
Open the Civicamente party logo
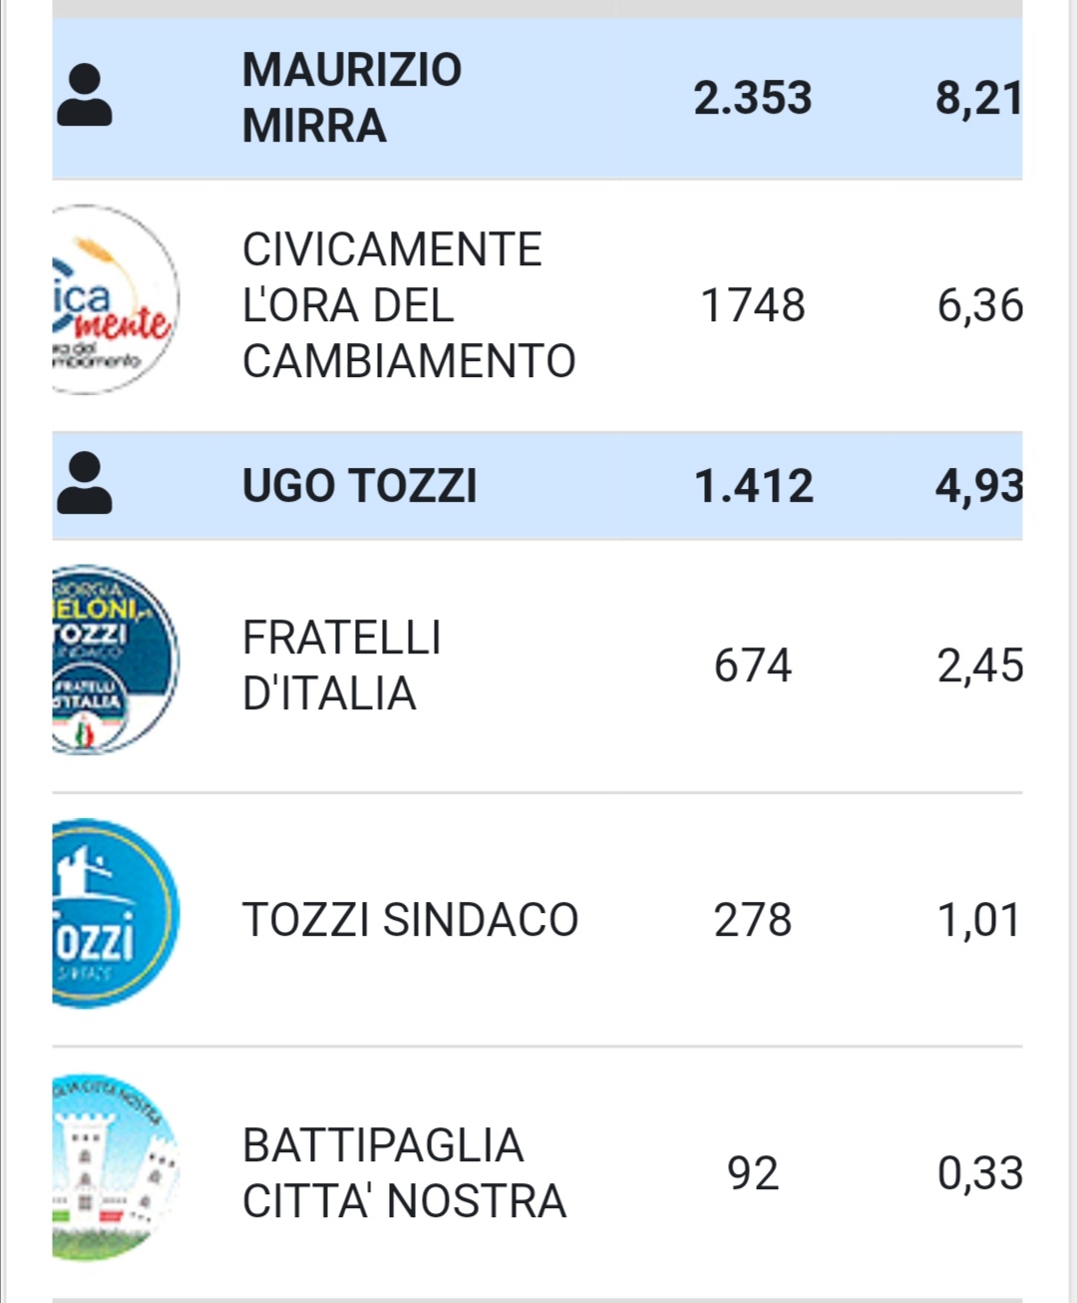click(x=116, y=299)
